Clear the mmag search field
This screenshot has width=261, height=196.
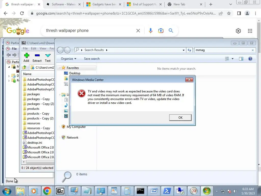pyautogui.click(x=253, y=50)
